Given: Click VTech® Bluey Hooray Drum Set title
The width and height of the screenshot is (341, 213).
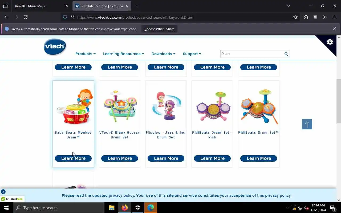Looking at the screenshot, I should [x=120, y=135].
